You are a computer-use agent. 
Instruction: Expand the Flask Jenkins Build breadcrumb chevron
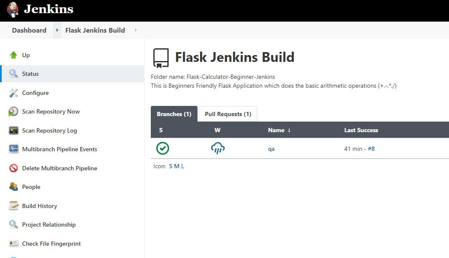pos(135,30)
